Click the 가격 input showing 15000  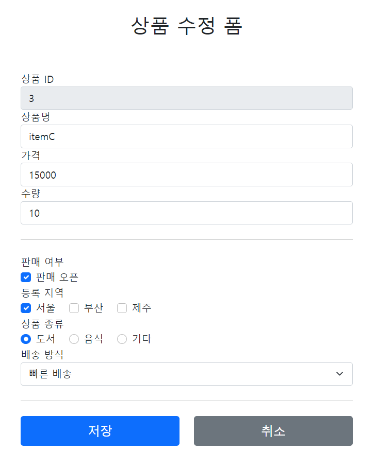[186, 175]
